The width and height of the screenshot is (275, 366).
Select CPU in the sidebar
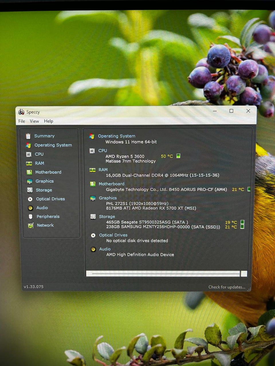39,154
